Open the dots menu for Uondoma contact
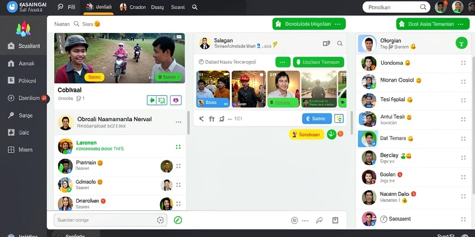475x237 pixels. tap(463, 63)
